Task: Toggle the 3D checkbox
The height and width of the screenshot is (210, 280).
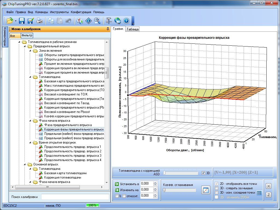Action: tap(203, 173)
